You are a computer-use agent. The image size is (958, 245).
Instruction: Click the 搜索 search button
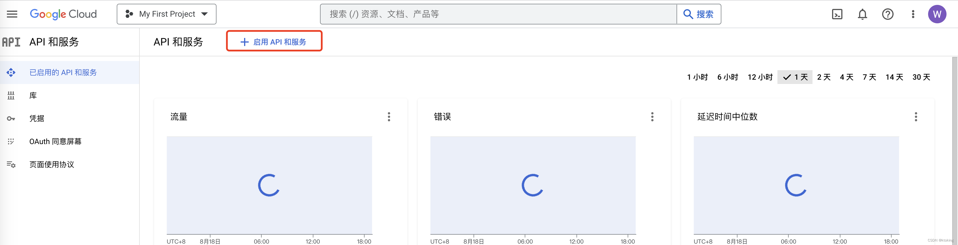[x=698, y=14]
